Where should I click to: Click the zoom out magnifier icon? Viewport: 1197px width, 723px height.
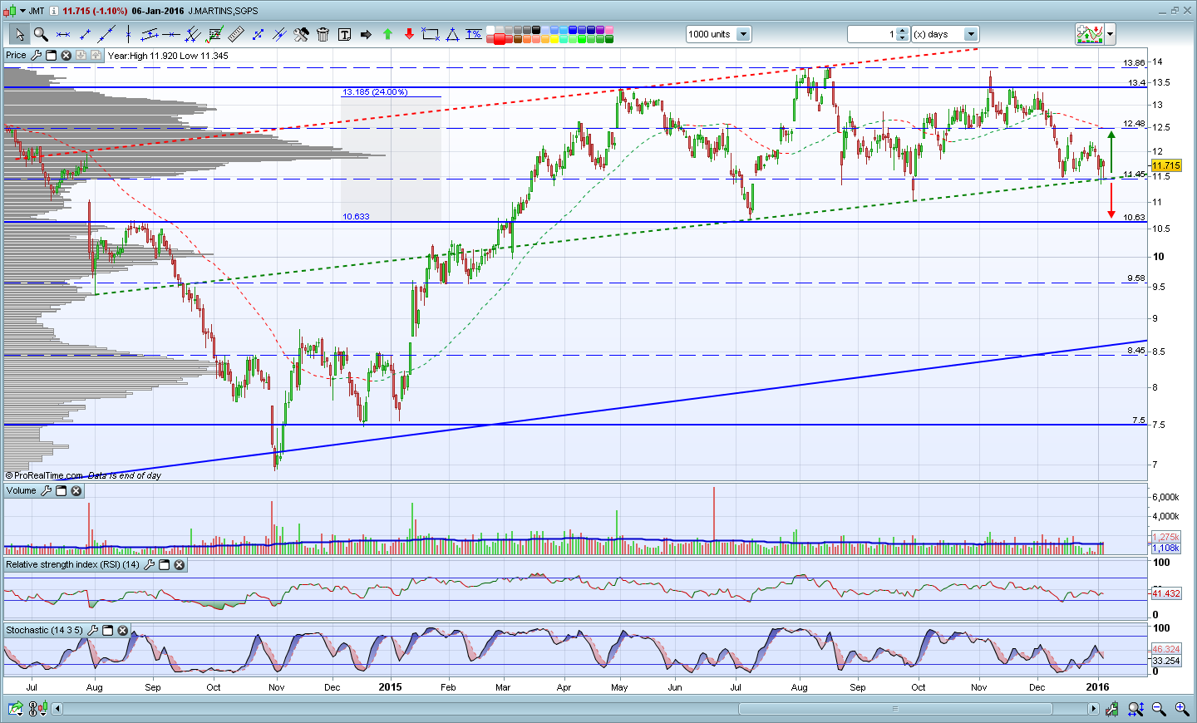click(1159, 709)
